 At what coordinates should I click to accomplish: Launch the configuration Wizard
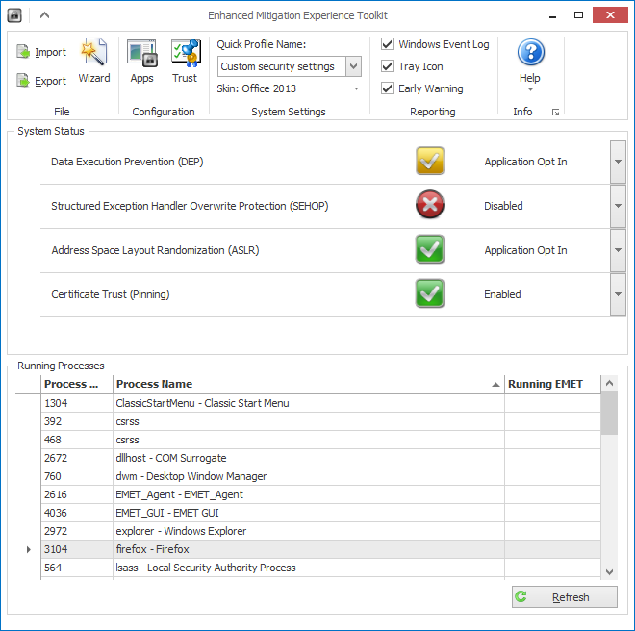(94, 61)
